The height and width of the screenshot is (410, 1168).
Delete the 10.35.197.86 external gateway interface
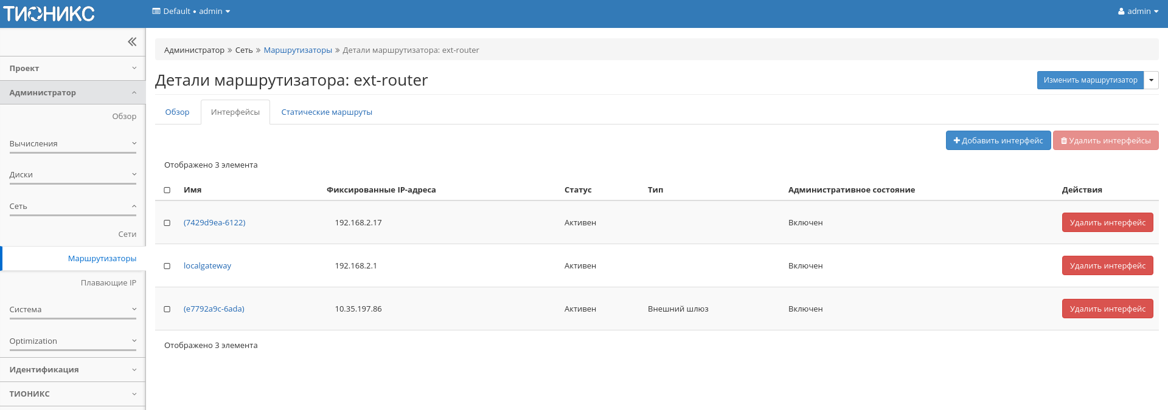(x=1107, y=309)
